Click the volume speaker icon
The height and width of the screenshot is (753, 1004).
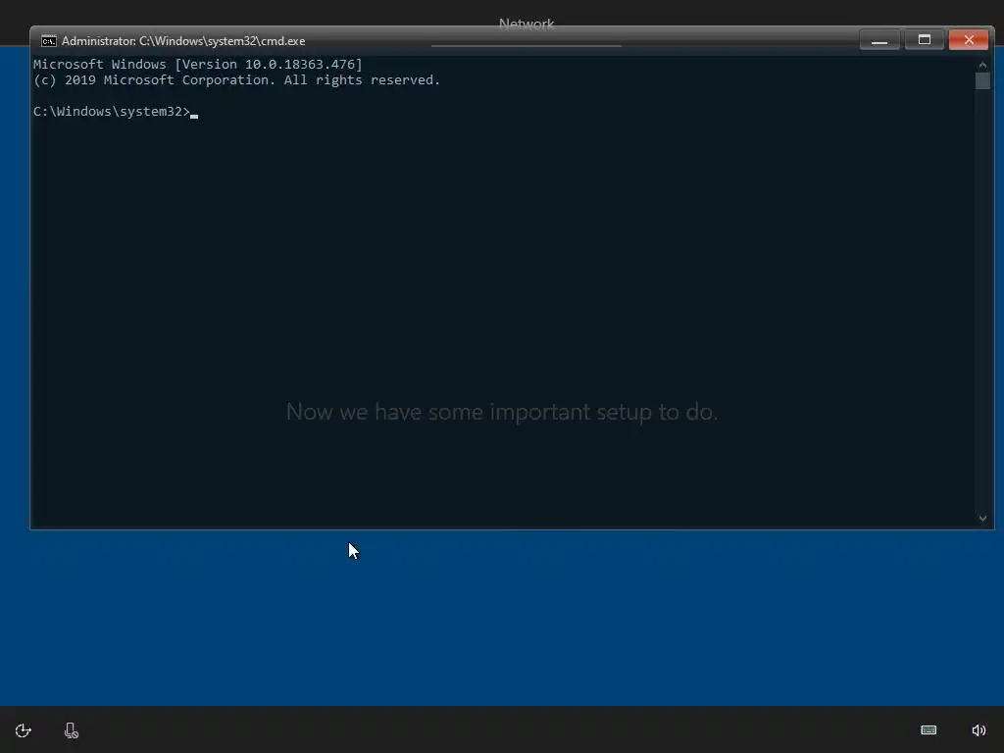click(979, 730)
